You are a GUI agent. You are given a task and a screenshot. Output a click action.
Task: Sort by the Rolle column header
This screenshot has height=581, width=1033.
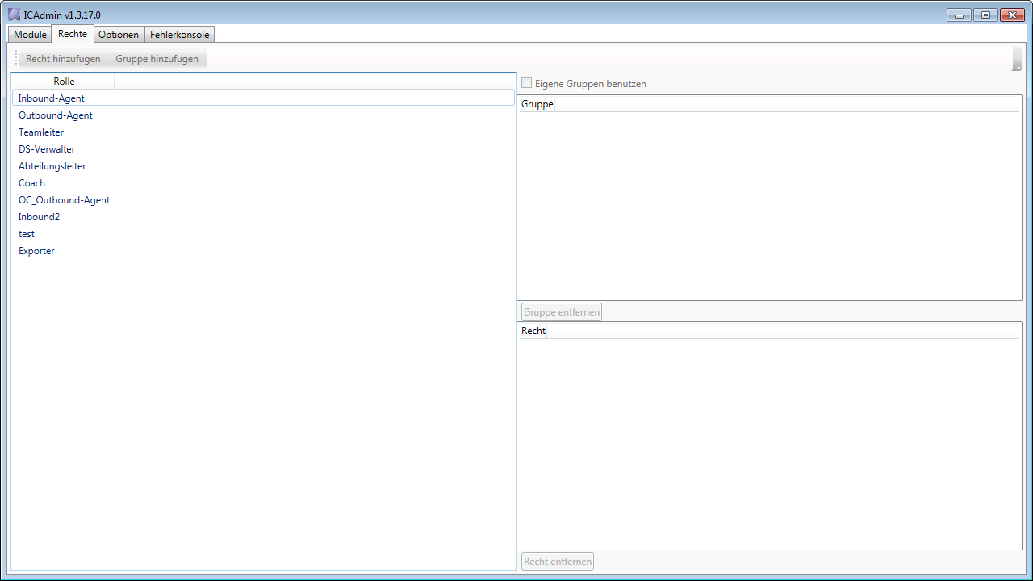pos(64,82)
